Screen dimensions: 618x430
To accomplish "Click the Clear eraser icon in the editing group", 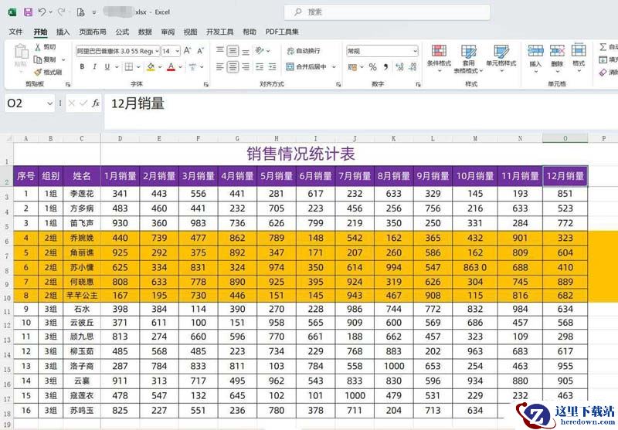I will point(603,73).
